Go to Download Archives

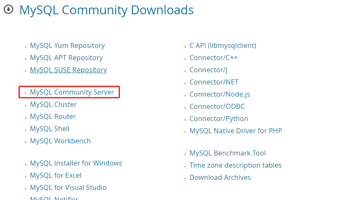(x=220, y=177)
